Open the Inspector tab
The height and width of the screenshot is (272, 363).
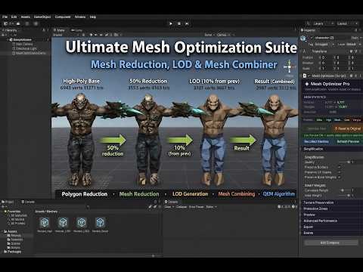tap(308, 30)
